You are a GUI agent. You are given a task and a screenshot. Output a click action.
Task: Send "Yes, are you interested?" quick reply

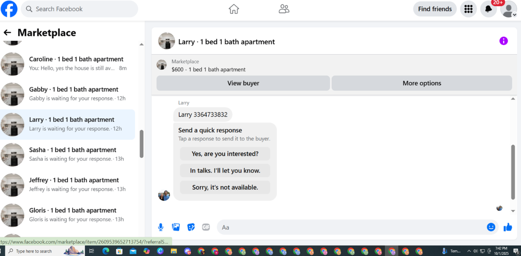pyautogui.click(x=225, y=154)
